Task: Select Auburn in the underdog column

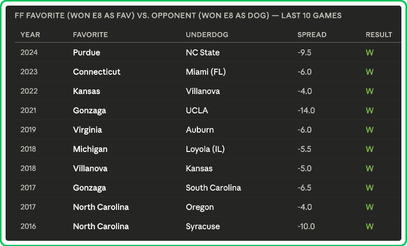Action: [x=200, y=130]
